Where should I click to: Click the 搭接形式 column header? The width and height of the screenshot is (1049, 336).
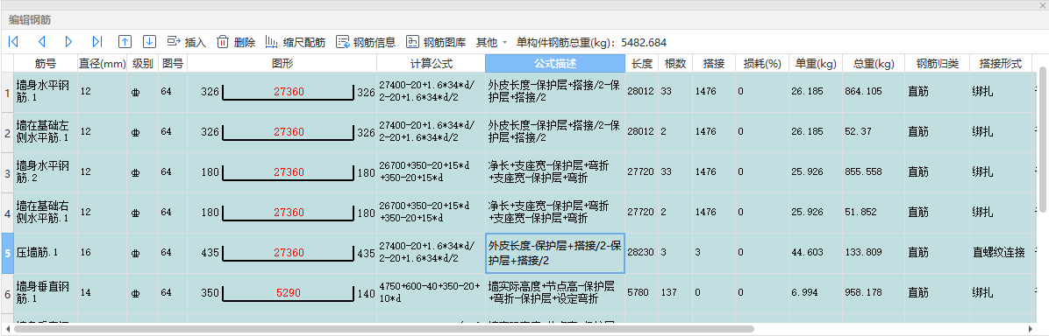pos(1000,64)
